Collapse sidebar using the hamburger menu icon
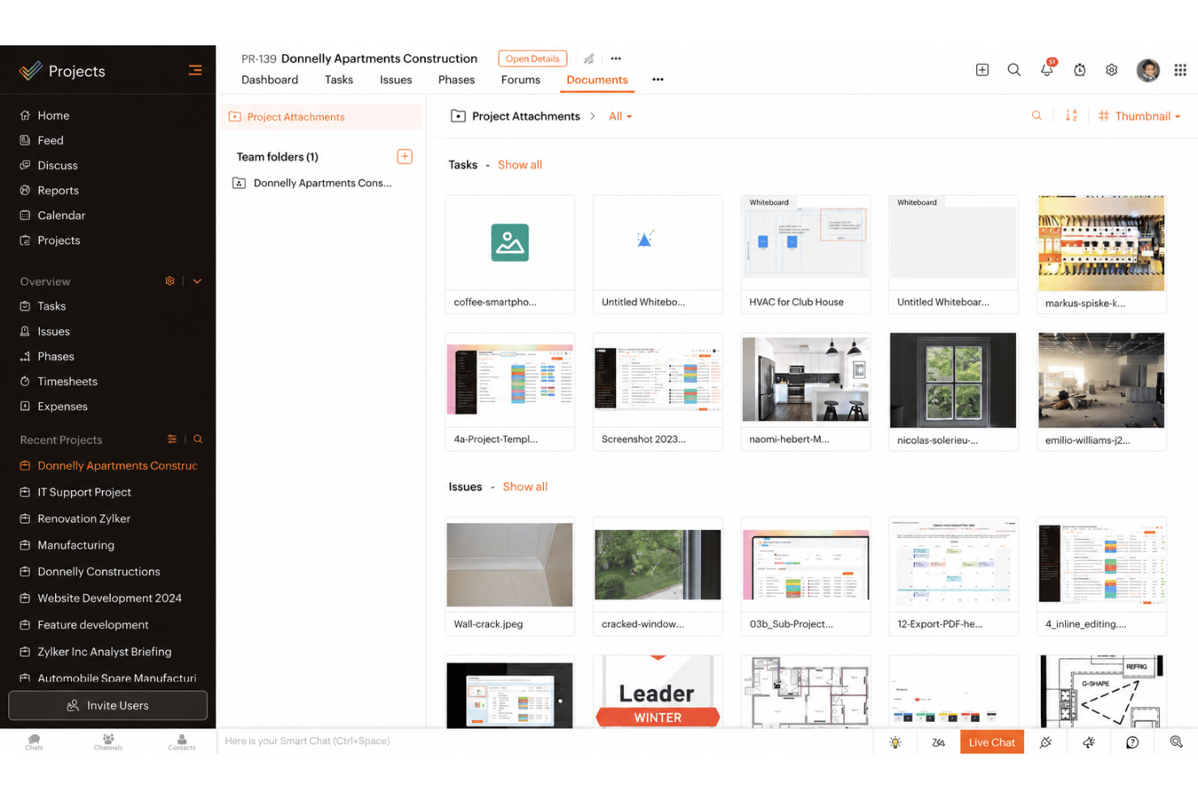Image resolution: width=1198 pixels, height=799 pixels. [x=195, y=70]
